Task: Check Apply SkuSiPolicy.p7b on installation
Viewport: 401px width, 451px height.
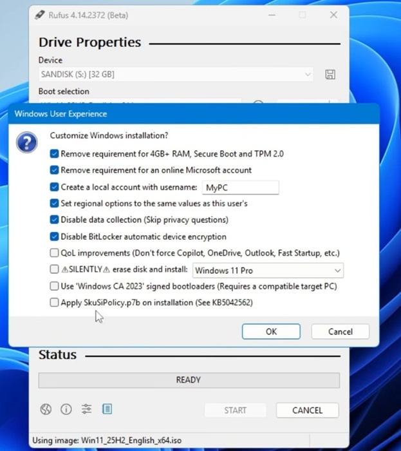Action: click(x=54, y=303)
